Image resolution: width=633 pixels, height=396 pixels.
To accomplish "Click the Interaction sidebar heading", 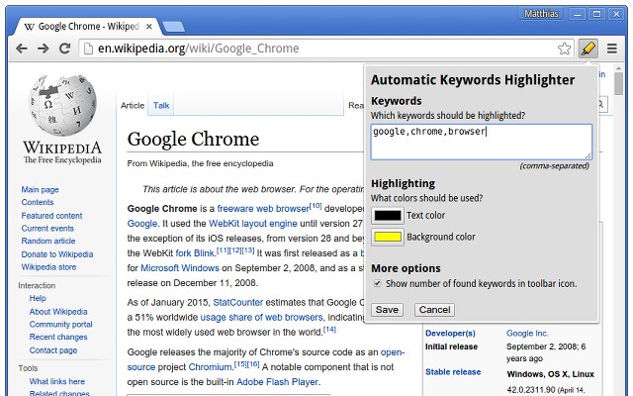I will (37, 286).
